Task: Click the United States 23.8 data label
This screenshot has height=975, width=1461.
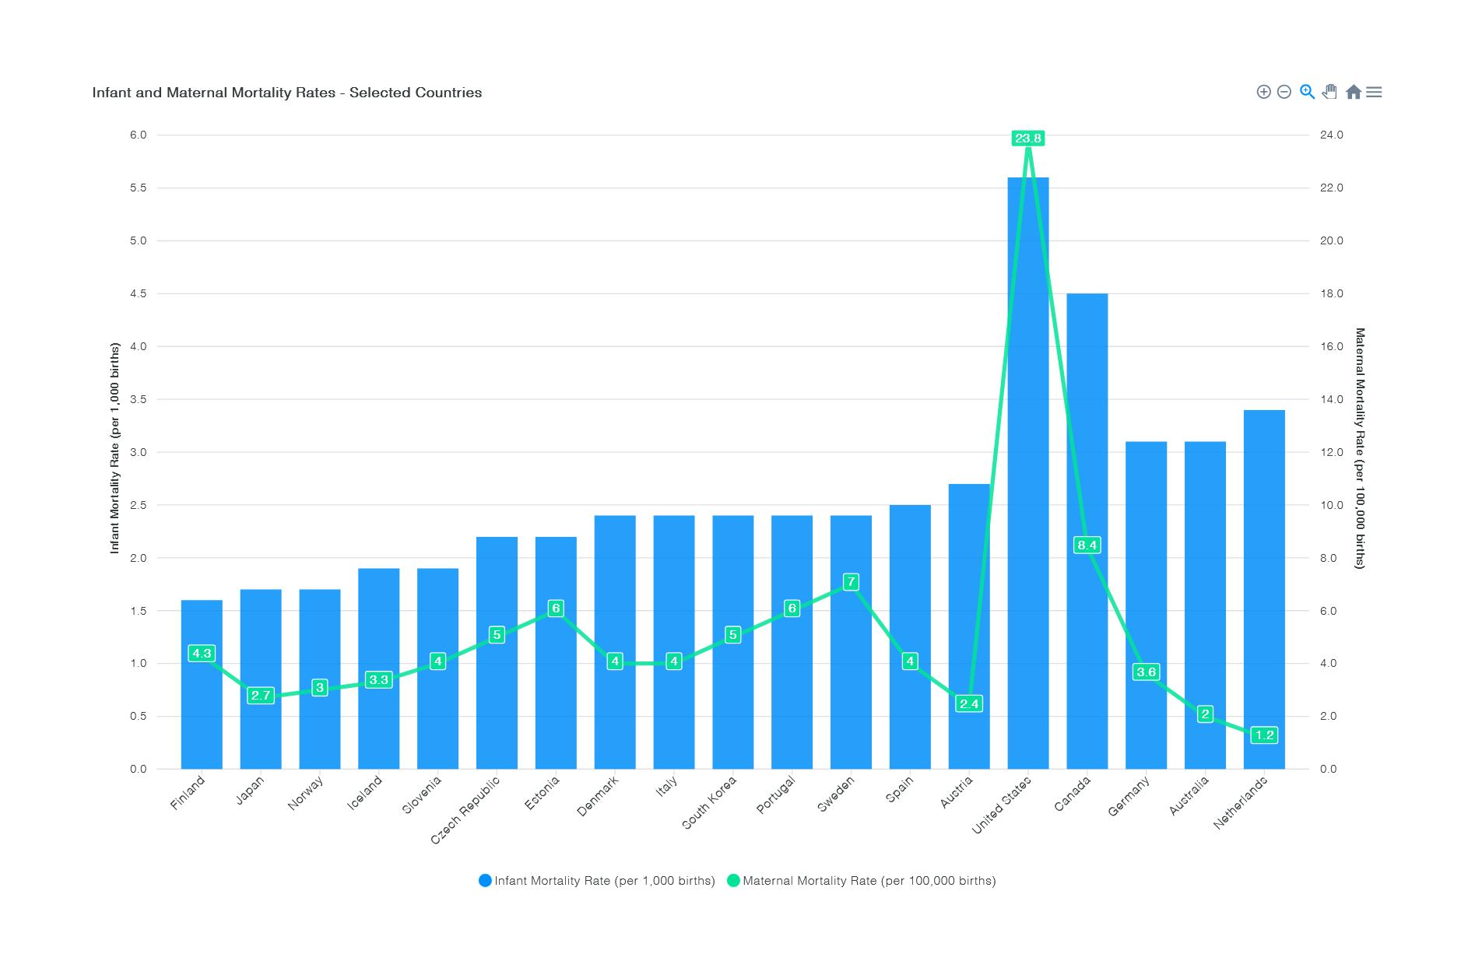Action: (1027, 139)
